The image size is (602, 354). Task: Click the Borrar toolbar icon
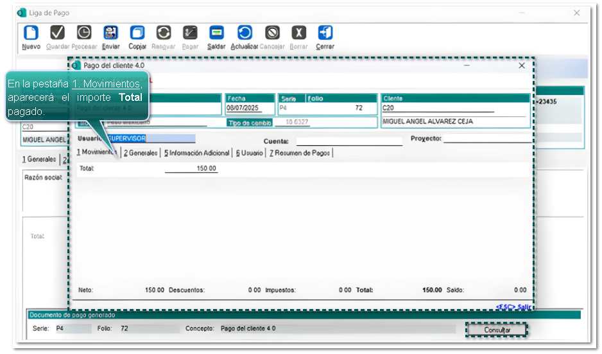tap(298, 33)
